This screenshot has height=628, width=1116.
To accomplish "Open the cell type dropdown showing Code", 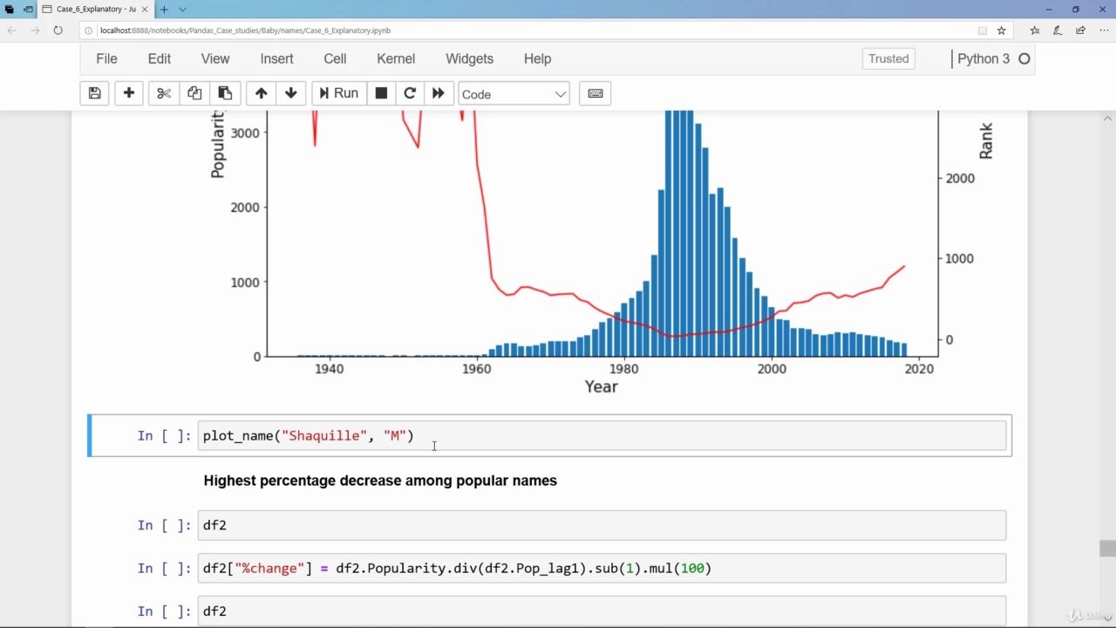I will tap(514, 93).
